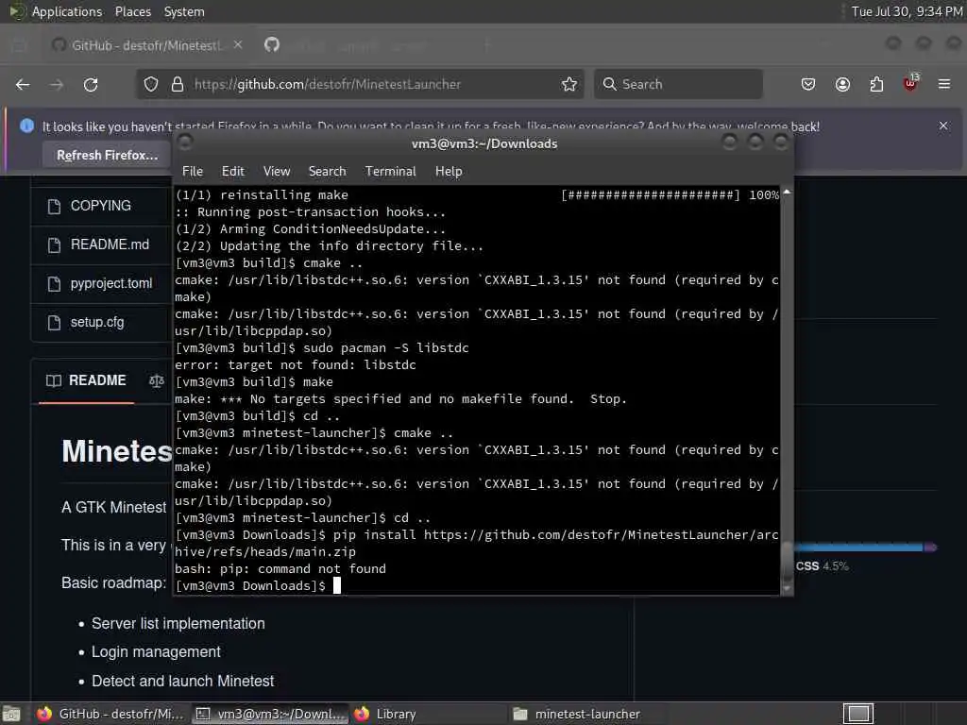The width and height of the screenshot is (967, 725).
Task: Open the Pocket save icon
Action: coord(808,84)
